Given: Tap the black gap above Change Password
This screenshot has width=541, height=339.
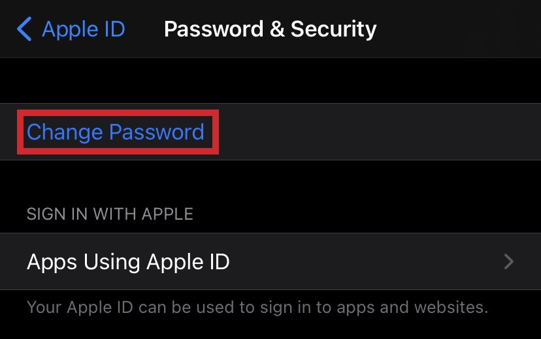Looking at the screenshot, I should point(270,80).
